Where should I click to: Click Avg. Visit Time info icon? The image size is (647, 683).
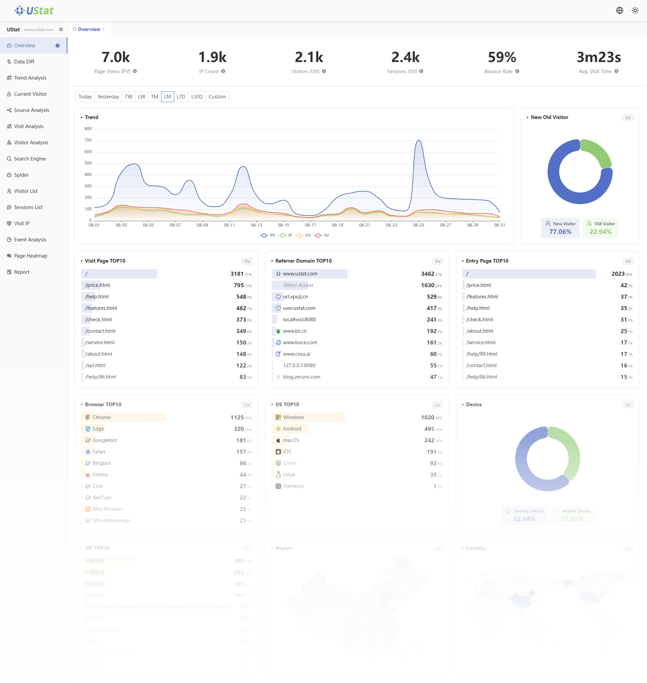(616, 71)
